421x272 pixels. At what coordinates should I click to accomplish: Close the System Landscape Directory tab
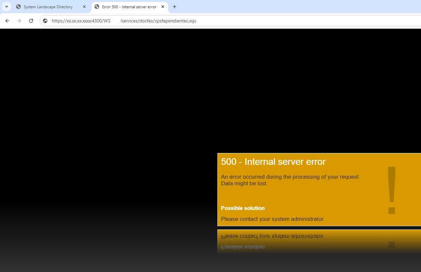coord(84,7)
